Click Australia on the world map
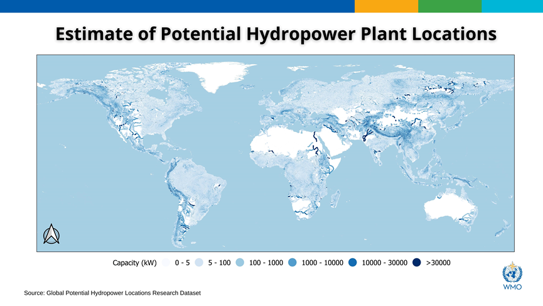 click(450, 205)
